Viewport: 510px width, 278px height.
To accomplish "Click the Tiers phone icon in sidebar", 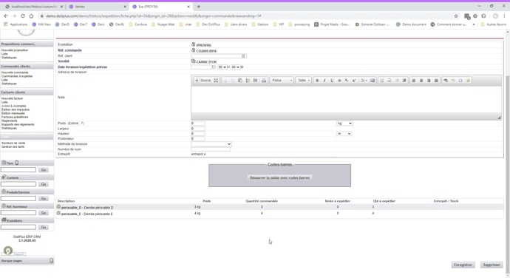I will [16, 163].
